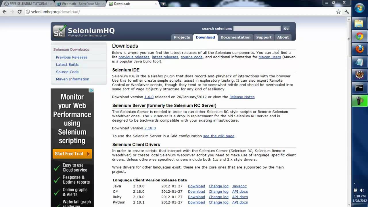368x207 pixels.
Task: Download Selenium Server version 2.18.0
Action: pyautogui.click(x=150, y=128)
